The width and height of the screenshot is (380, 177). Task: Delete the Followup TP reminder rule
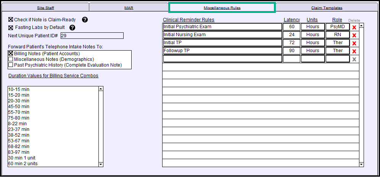[354, 51]
